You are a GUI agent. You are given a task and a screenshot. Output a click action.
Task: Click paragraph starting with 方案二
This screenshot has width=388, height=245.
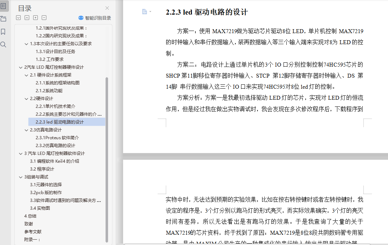(x=265, y=75)
